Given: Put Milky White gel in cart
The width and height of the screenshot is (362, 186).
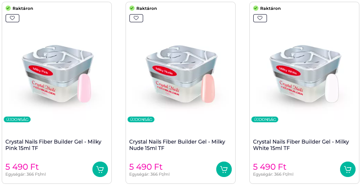Looking at the screenshot, I should (348, 169).
